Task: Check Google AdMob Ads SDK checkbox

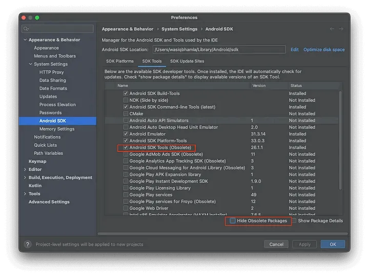Action: (126, 154)
